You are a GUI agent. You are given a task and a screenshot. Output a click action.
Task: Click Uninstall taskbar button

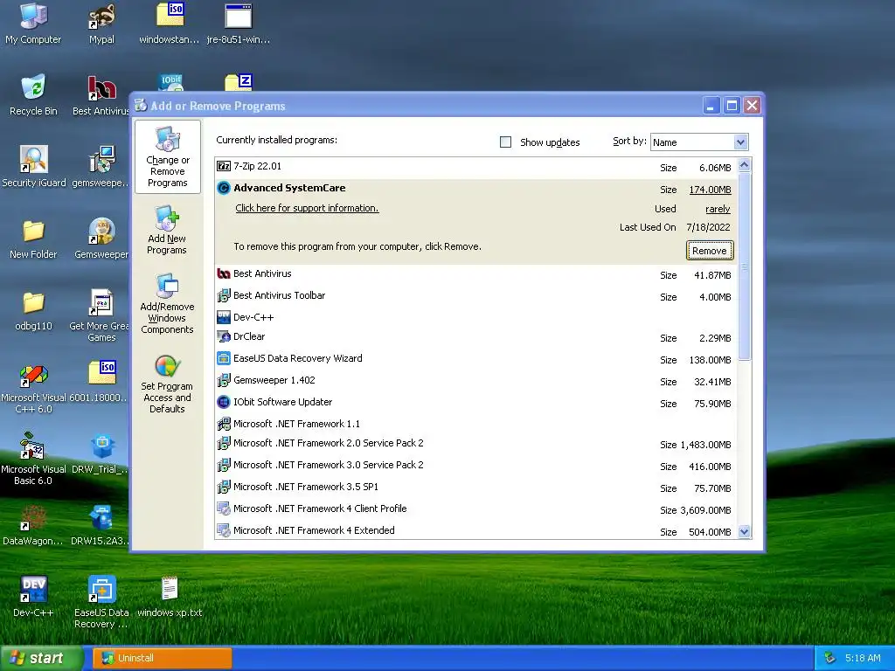click(163, 658)
